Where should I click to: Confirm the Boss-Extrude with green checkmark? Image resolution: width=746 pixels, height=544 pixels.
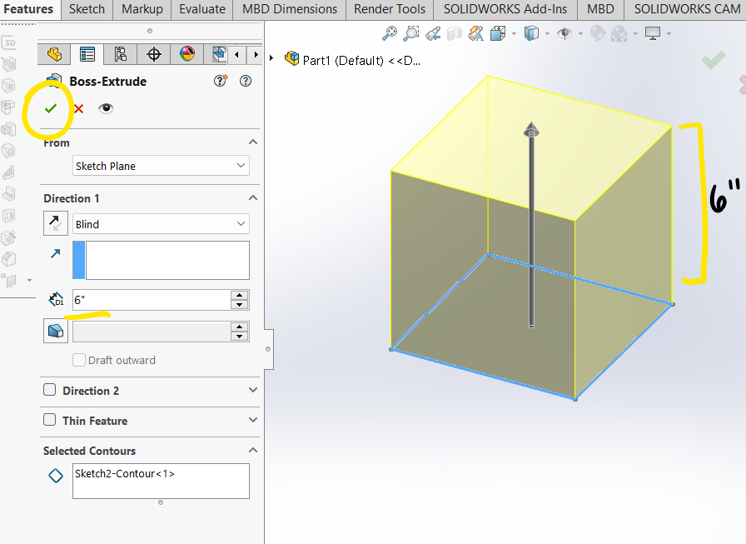[51, 108]
